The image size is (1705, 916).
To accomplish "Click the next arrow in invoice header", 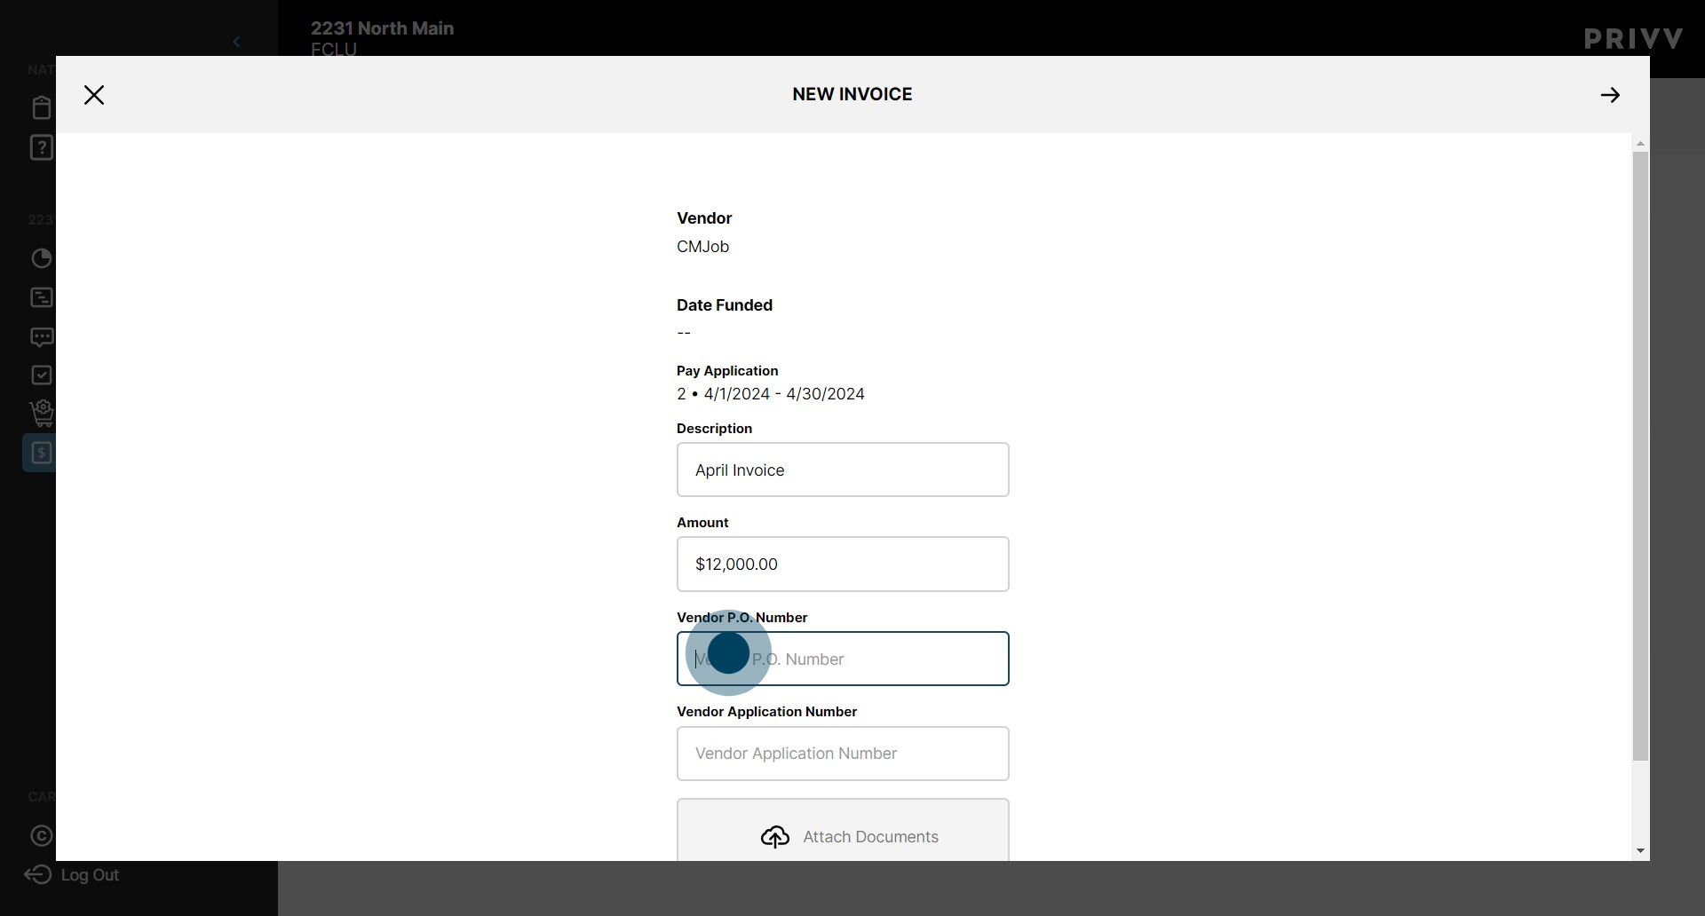I will click(x=1610, y=95).
